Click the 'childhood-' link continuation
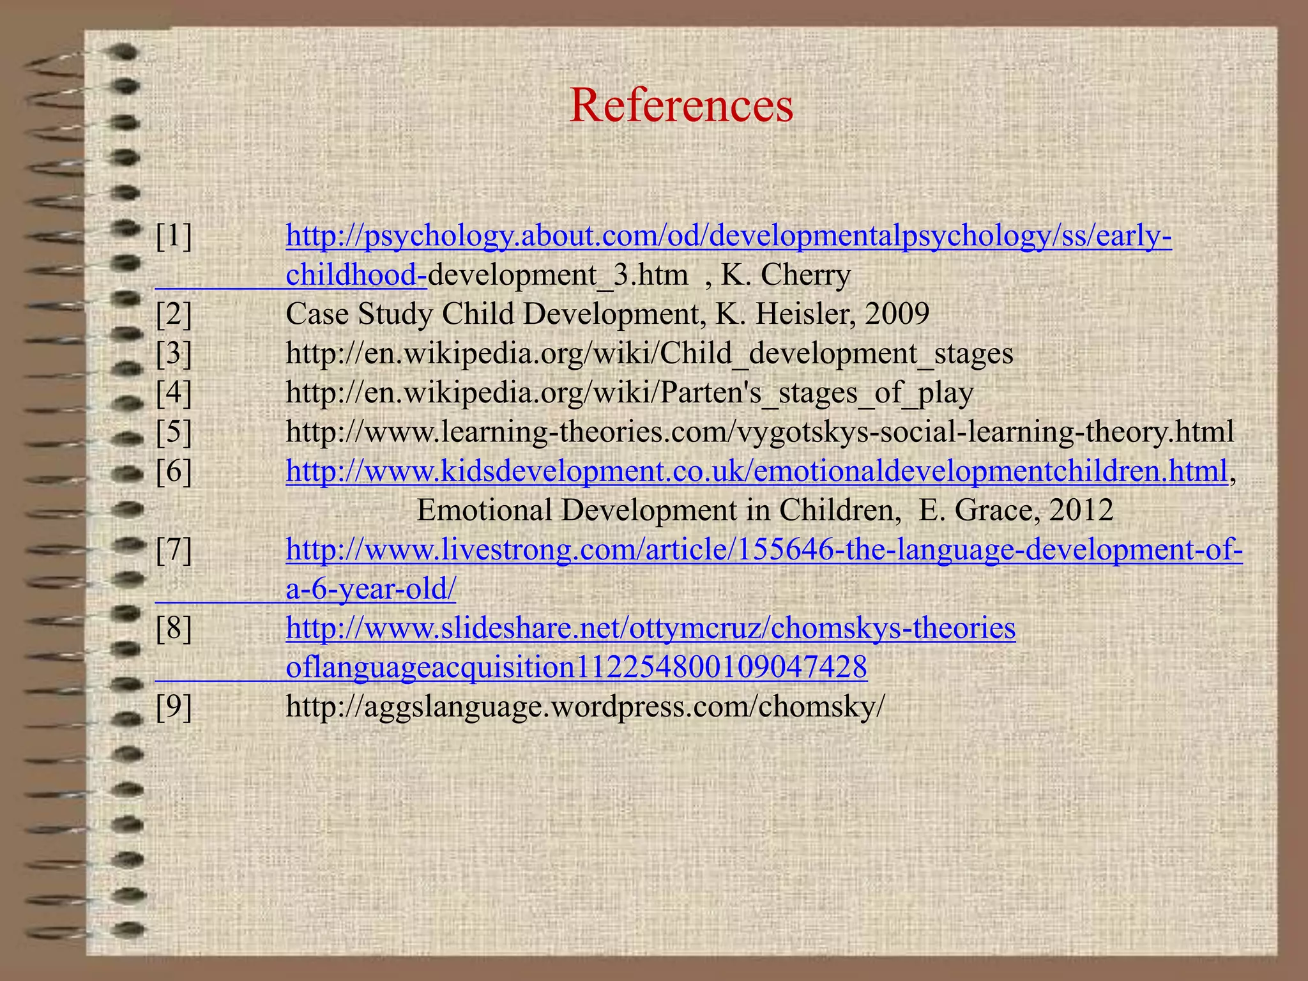The width and height of the screenshot is (1308, 981). tap(356, 276)
